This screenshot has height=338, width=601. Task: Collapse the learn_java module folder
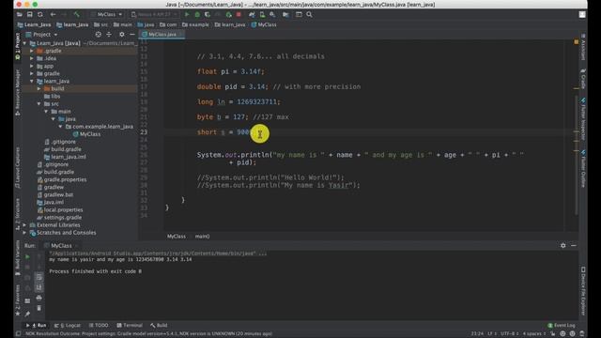[x=32, y=82]
